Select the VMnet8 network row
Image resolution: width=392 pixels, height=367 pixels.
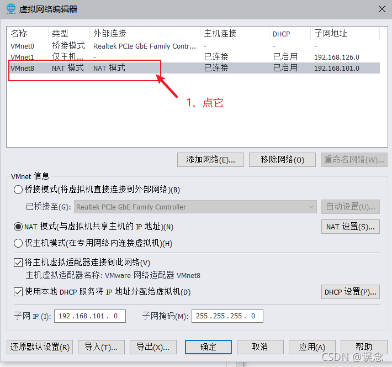193,68
